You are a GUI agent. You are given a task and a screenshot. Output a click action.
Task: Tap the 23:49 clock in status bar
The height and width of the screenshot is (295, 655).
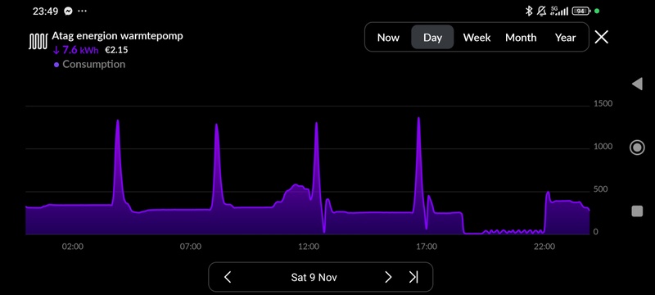[45, 11]
